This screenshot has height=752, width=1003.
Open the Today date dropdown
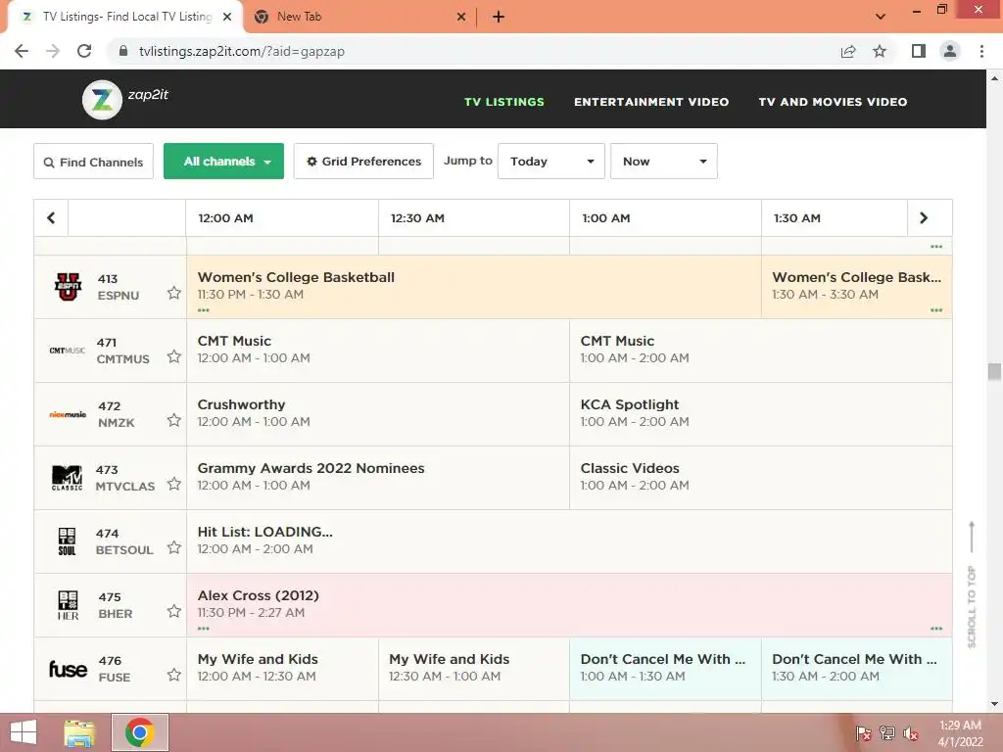tap(550, 162)
